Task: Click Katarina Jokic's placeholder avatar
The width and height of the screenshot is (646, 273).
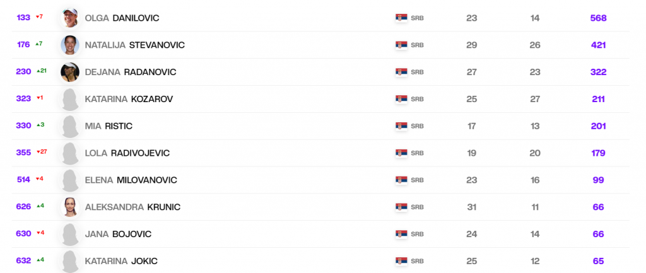Action: point(69,260)
